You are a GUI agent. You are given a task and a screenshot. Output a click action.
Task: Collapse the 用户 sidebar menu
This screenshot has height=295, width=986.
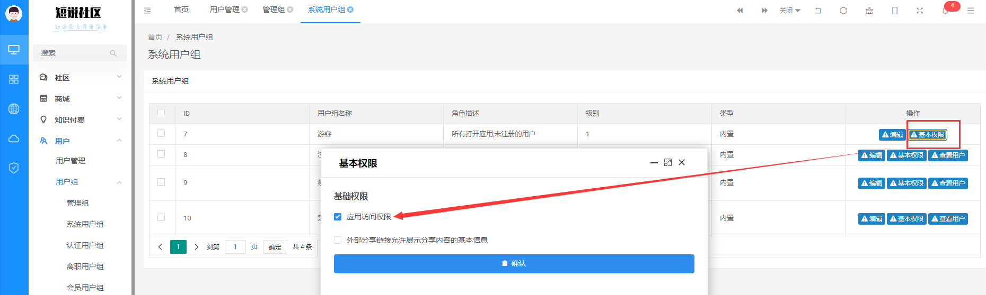(x=80, y=141)
